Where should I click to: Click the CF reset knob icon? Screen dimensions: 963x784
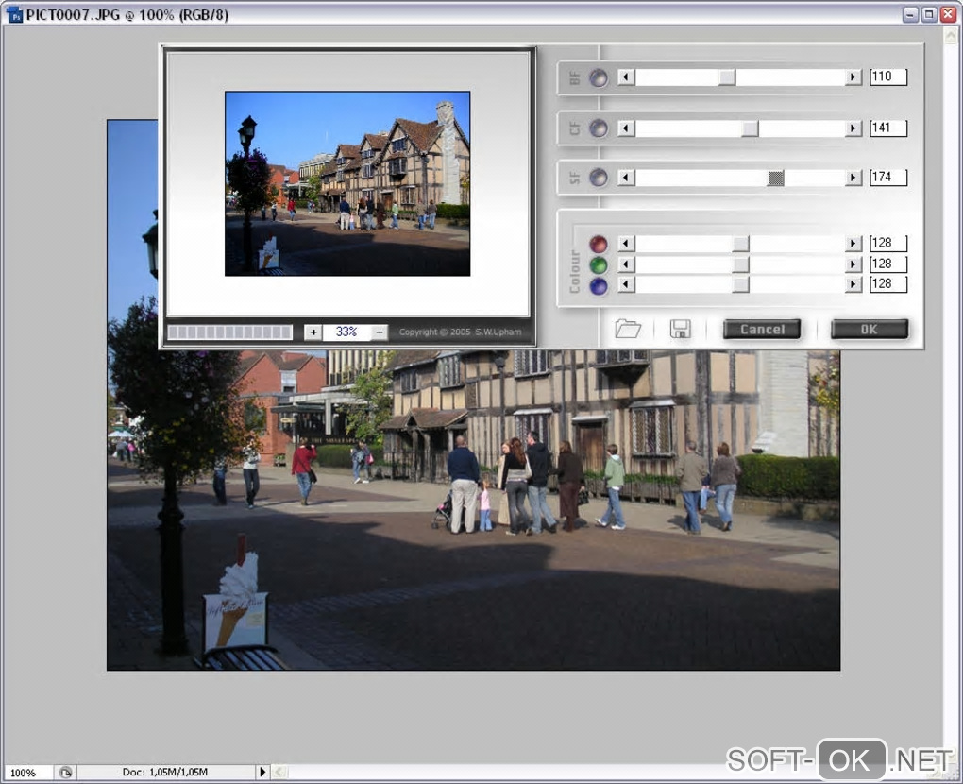pyautogui.click(x=599, y=128)
